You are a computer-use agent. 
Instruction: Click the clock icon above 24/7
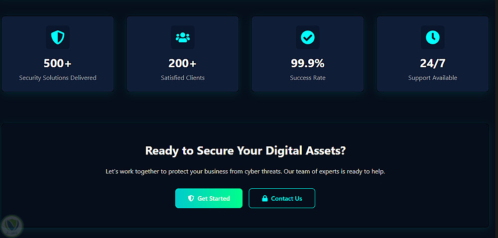433,37
